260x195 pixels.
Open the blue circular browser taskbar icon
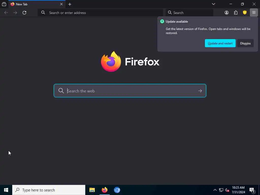point(117,190)
